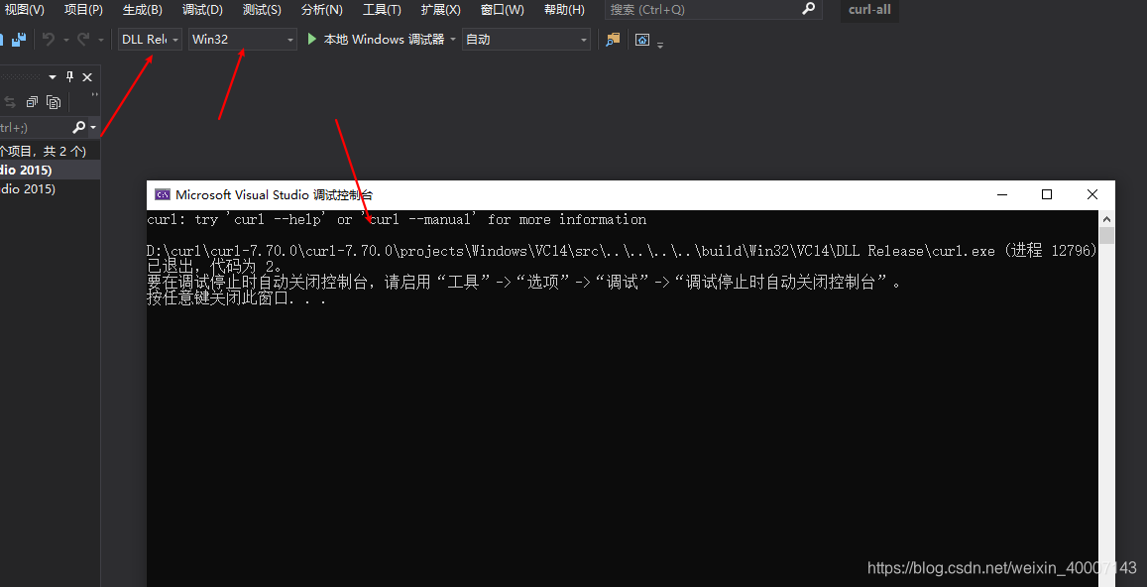Expand the debugger target dropdown arrow beside 调试器

click(x=453, y=40)
